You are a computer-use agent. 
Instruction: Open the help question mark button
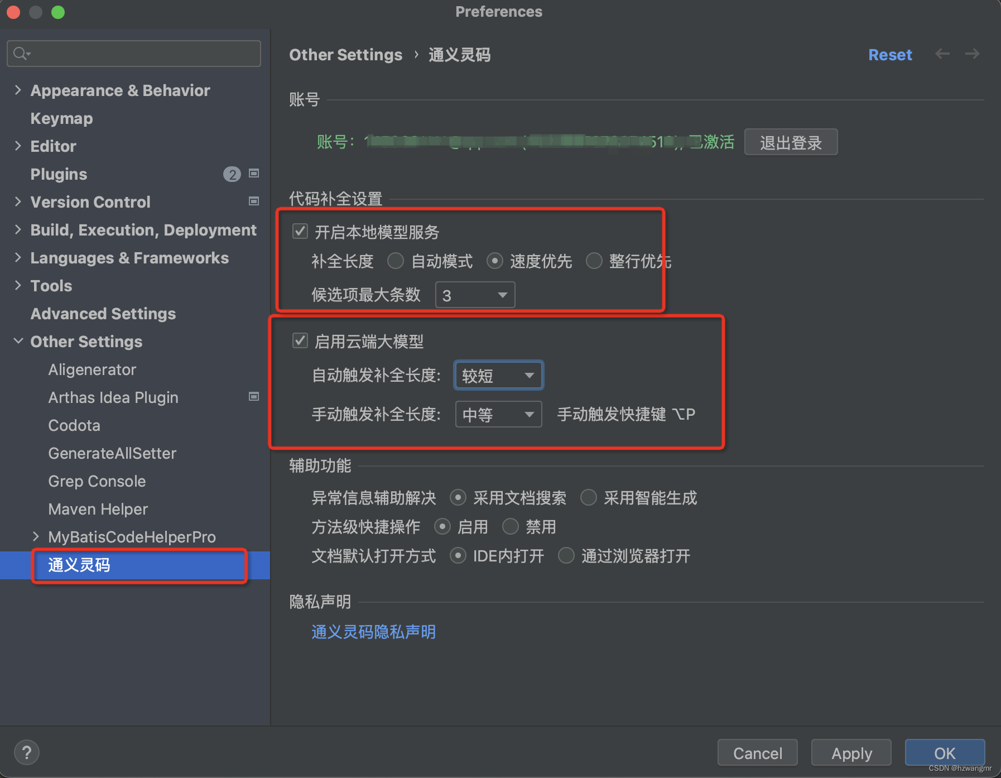pyautogui.click(x=26, y=752)
